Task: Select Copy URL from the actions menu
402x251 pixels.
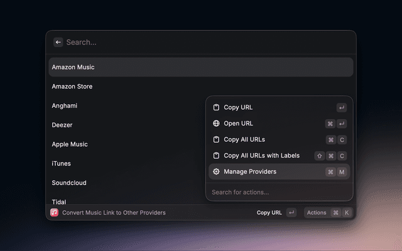Action: (x=238, y=107)
